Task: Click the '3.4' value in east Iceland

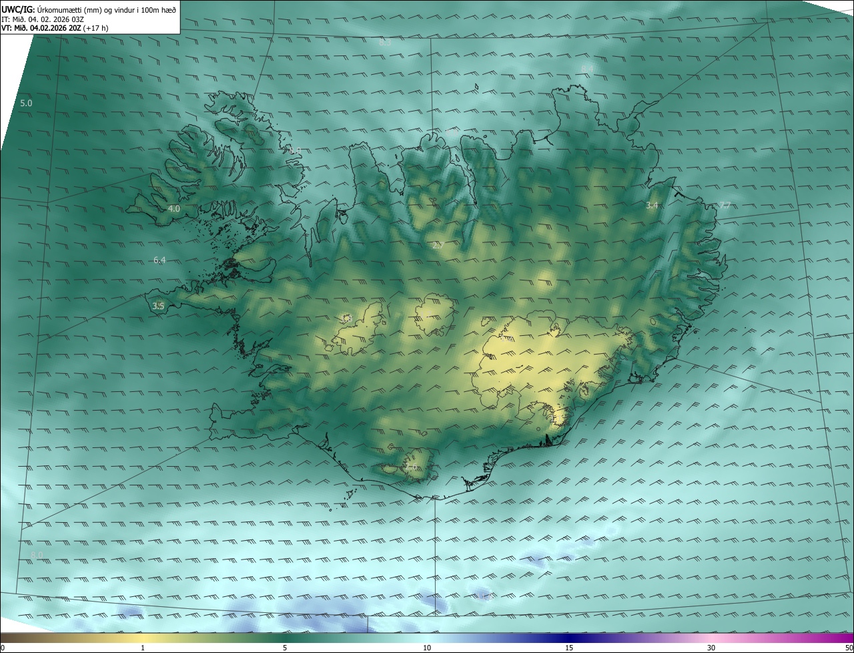Action: pos(652,206)
